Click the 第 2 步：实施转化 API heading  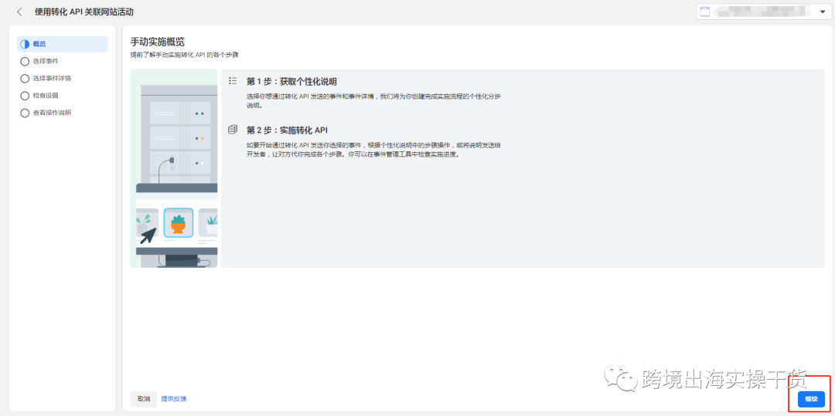287,130
